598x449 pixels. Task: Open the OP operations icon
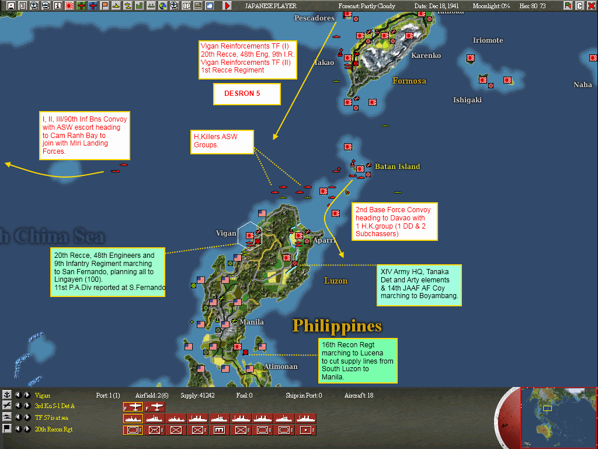point(186,6)
